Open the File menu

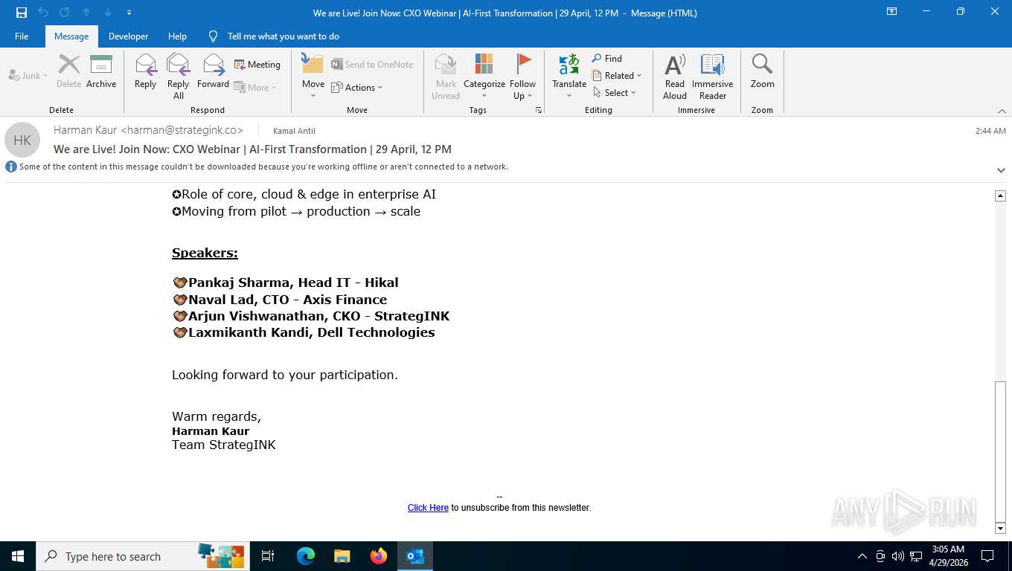point(22,36)
